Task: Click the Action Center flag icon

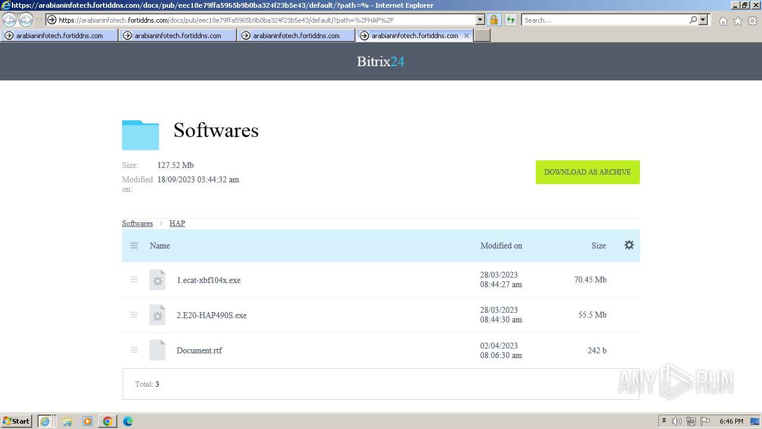Action: 705,421
